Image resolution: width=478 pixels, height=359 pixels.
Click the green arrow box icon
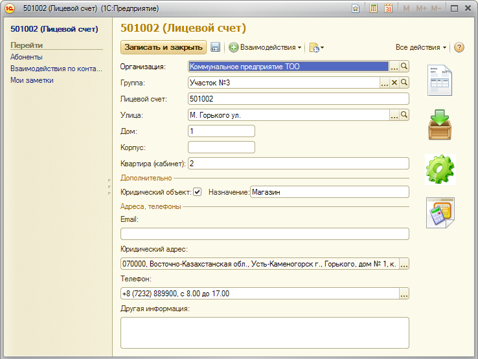tap(440, 125)
